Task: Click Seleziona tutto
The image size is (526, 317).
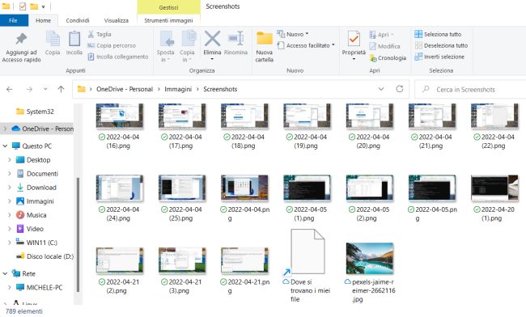Action: click(438, 34)
